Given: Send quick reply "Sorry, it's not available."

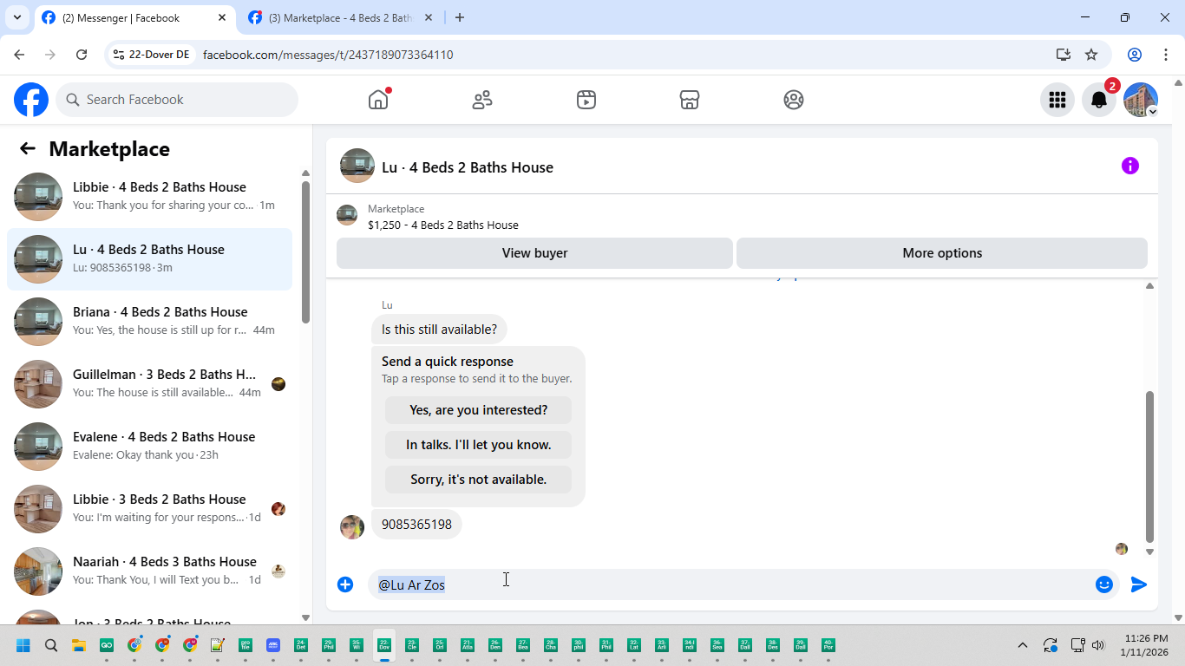Looking at the screenshot, I should (479, 480).
